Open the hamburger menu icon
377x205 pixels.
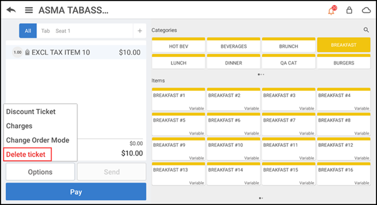pyautogui.click(x=29, y=10)
